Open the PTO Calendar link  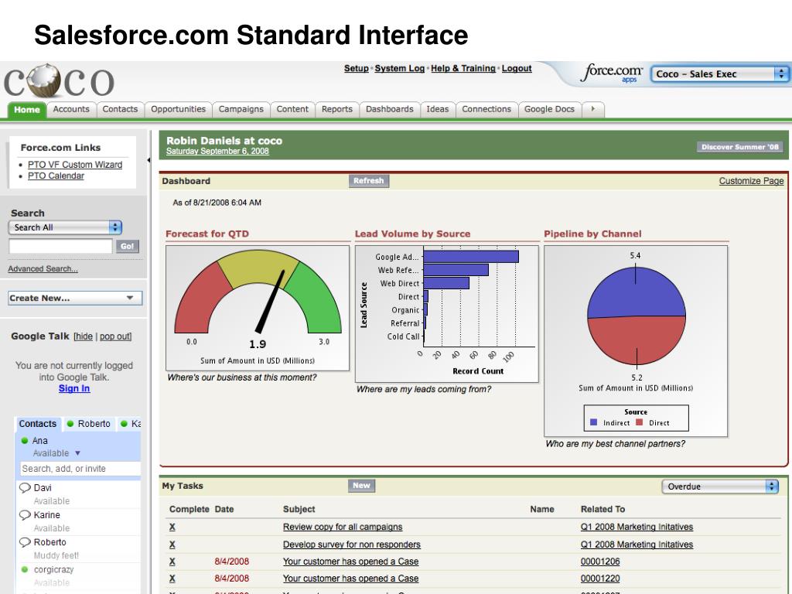point(56,176)
